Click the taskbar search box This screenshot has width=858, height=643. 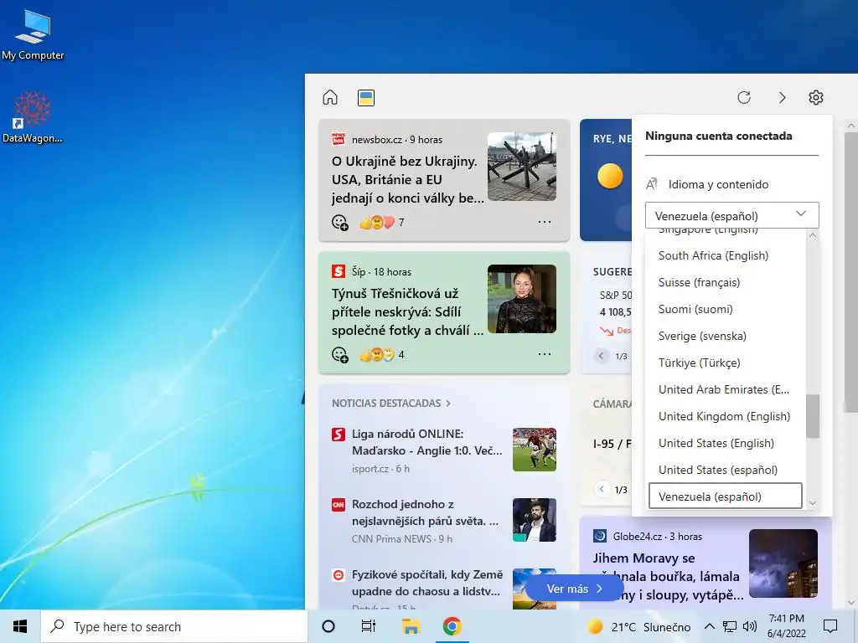pyautogui.click(x=174, y=626)
